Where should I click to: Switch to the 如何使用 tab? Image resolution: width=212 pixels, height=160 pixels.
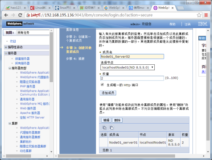(89, 8)
